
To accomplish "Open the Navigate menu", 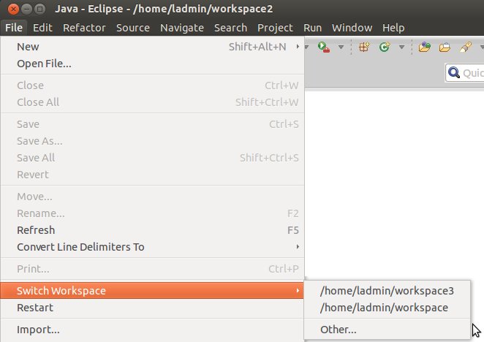I will (182, 28).
